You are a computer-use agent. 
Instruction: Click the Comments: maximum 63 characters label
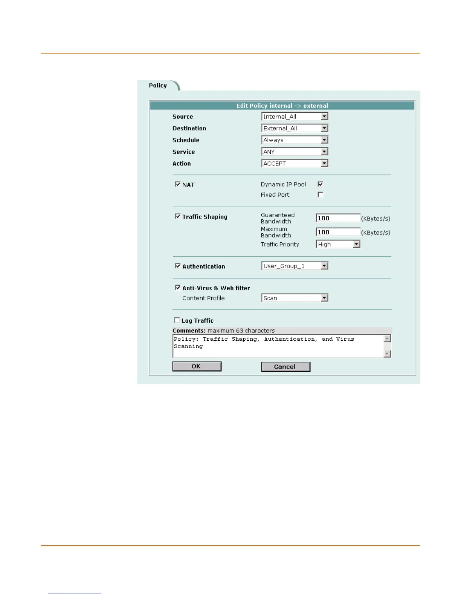pyautogui.click(x=223, y=331)
